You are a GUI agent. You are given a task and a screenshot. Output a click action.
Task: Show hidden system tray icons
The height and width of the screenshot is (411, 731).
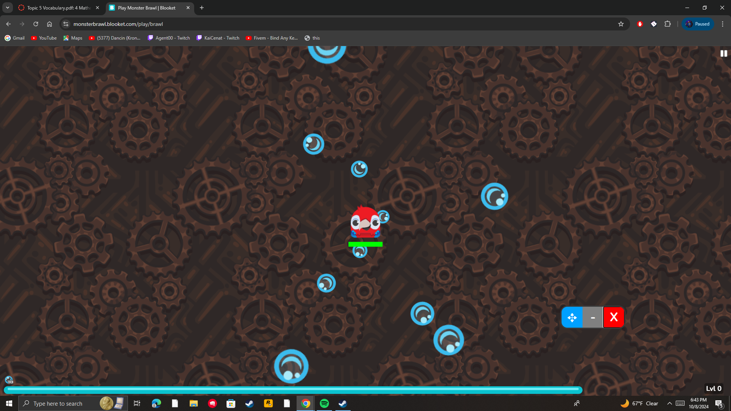669,403
